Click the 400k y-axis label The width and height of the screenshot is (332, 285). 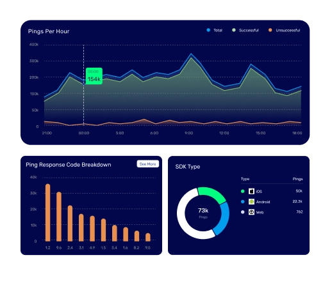tap(34, 45)
